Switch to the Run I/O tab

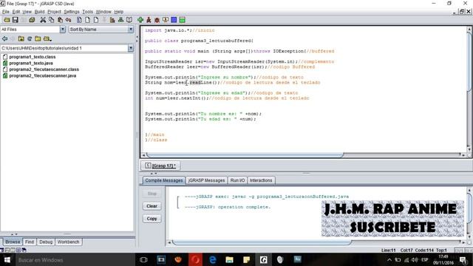pyautogui.click(x=237, y=180)
